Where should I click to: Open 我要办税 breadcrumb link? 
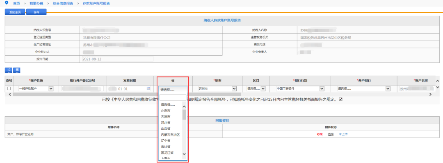pos(36,3)
